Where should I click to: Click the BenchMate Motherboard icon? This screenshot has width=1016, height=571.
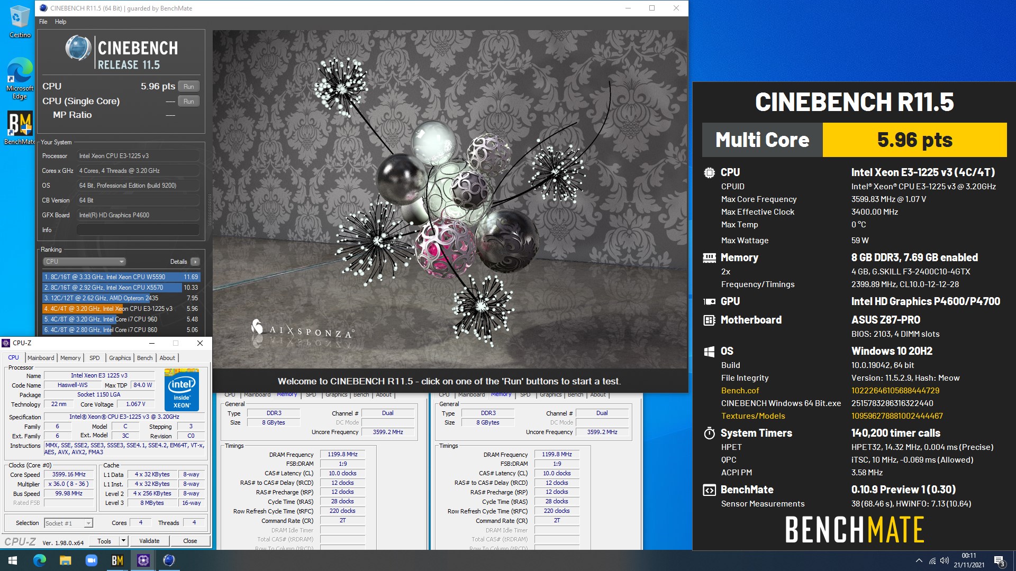click(x=709, y=320)
